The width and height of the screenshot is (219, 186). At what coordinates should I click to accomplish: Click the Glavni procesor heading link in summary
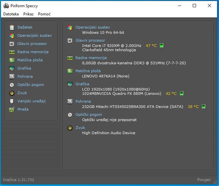click(90, 40)
